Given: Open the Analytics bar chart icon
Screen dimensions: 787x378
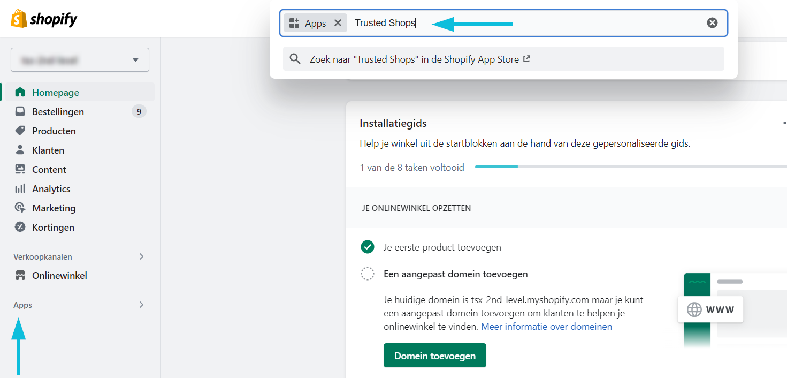Looking at the screenshot, I should 20,188.
